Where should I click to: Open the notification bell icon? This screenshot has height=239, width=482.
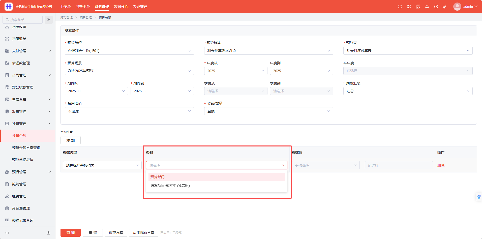pos(427,7)
